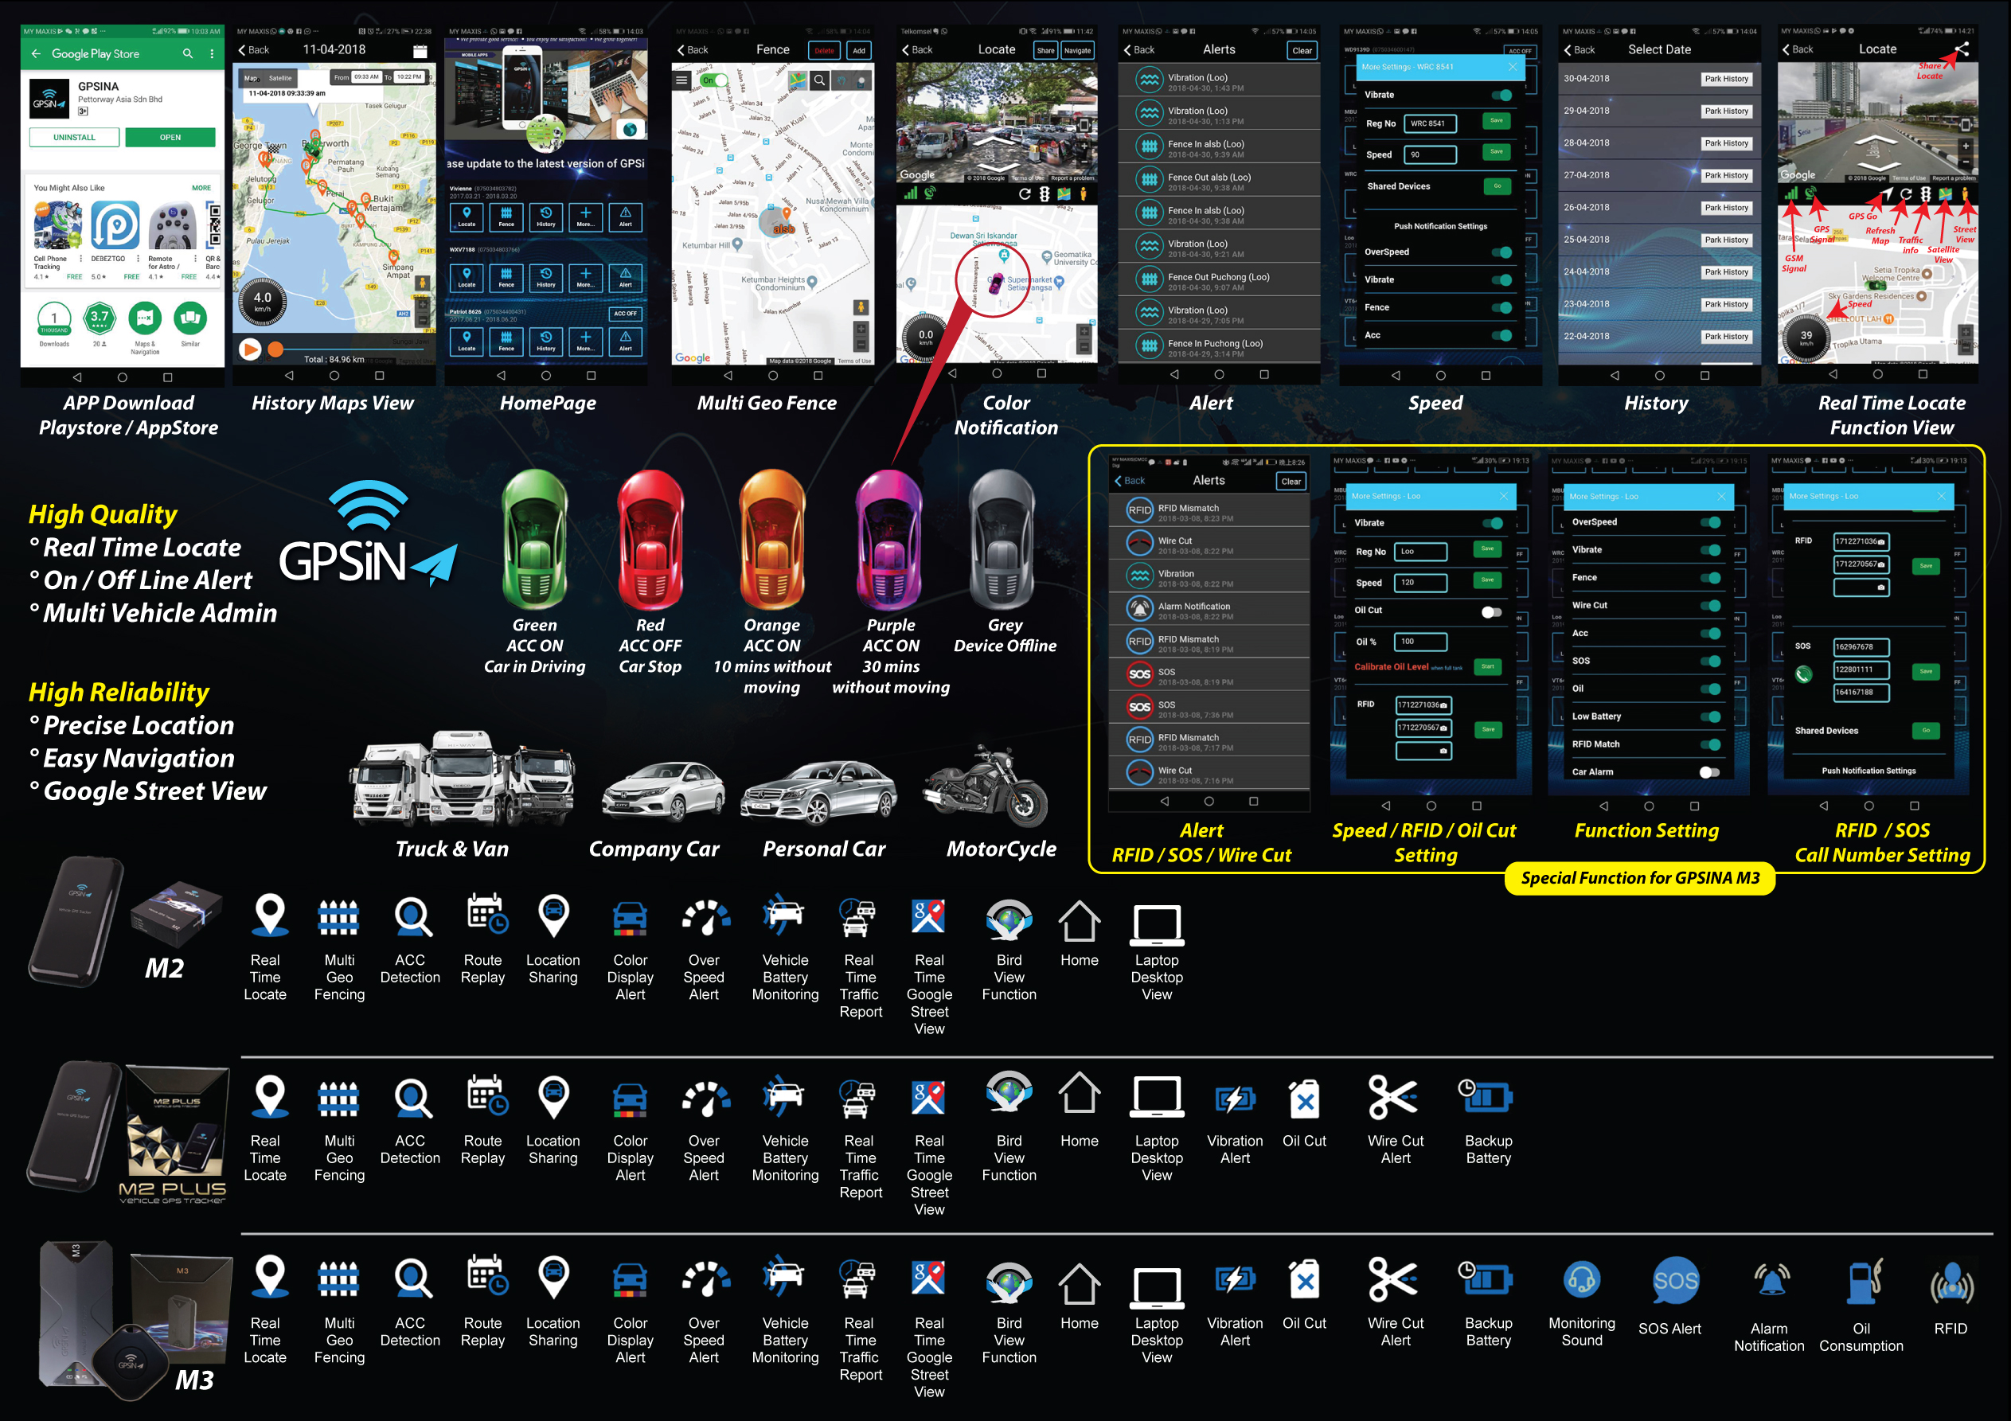Click the Oil Cut icon in M2 Plus row
The width and height of the screenshot is (2011, 1421).
[x=1303, y=1099]
